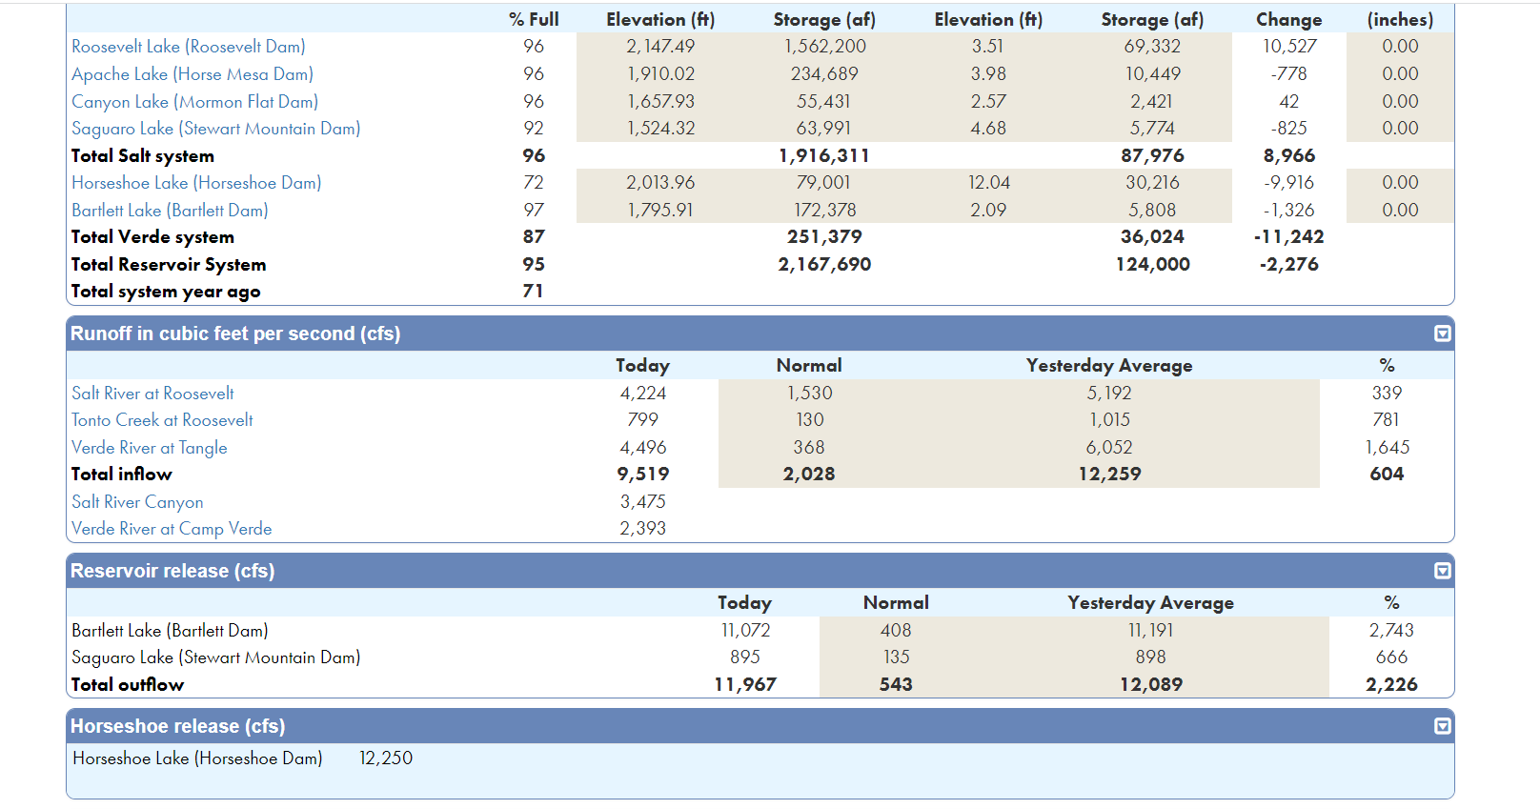Screen dimensions: 1540x809
Task: Open Saguaro Lake (Stewart Mountain Dam) reservoir link
Action: click(x=215, y=129)
